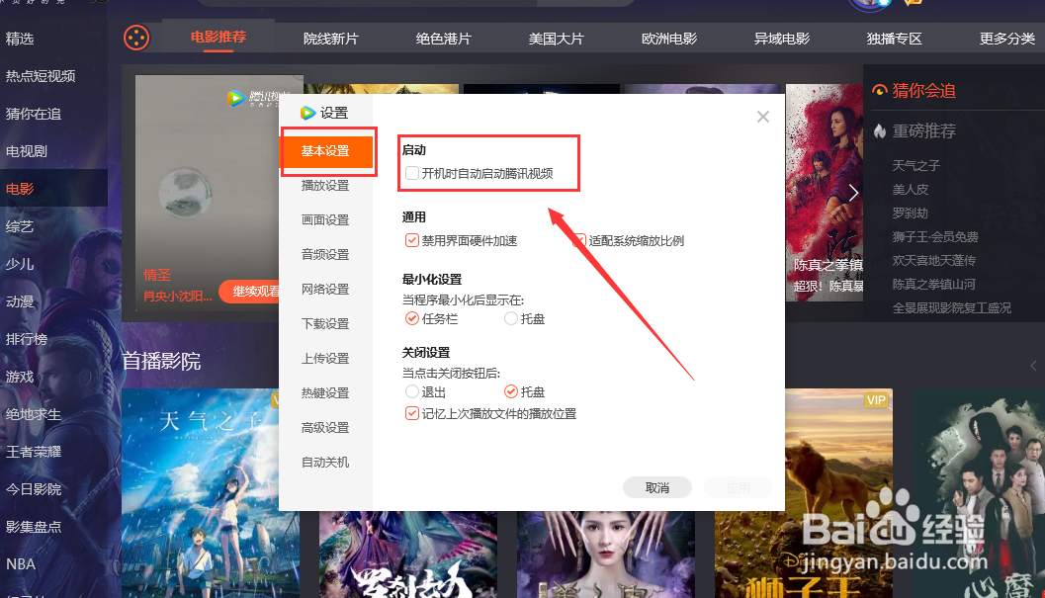
Task: Uncheck 禁用界面硬件加速 option
Action: click(412, 240)
